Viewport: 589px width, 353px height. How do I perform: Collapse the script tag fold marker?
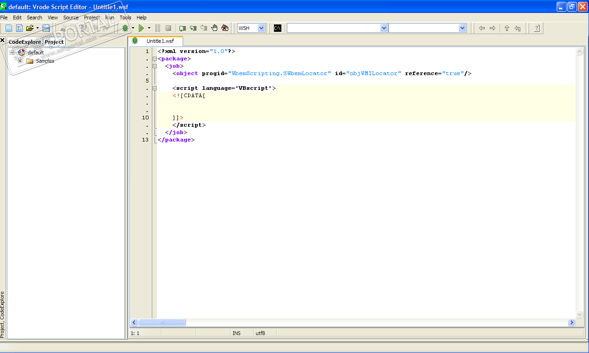coord(155,88)
